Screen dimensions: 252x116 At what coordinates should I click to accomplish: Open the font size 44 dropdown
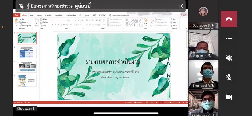pos(71,21)
